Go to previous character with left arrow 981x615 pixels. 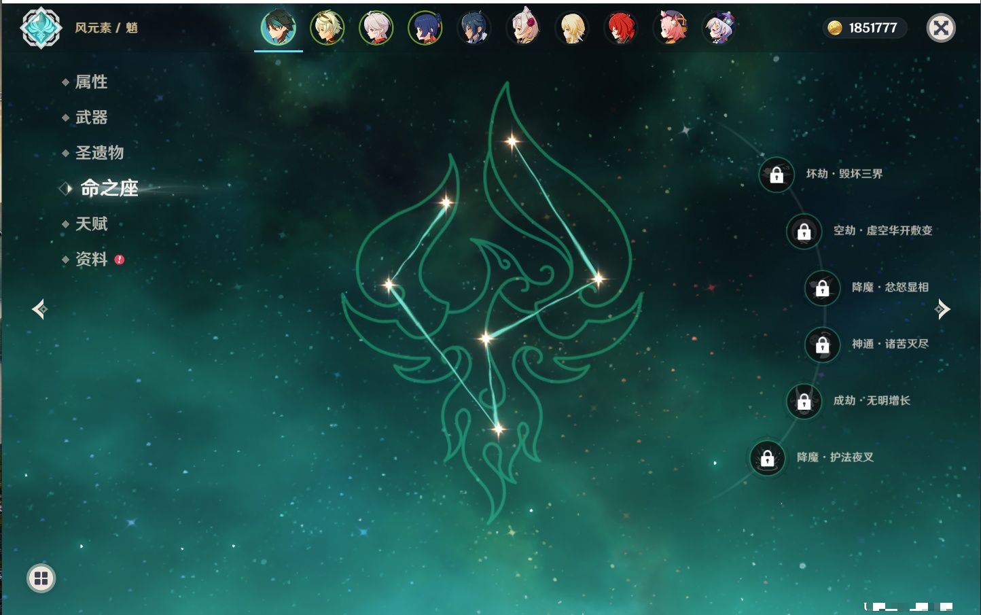coord(39,309)
